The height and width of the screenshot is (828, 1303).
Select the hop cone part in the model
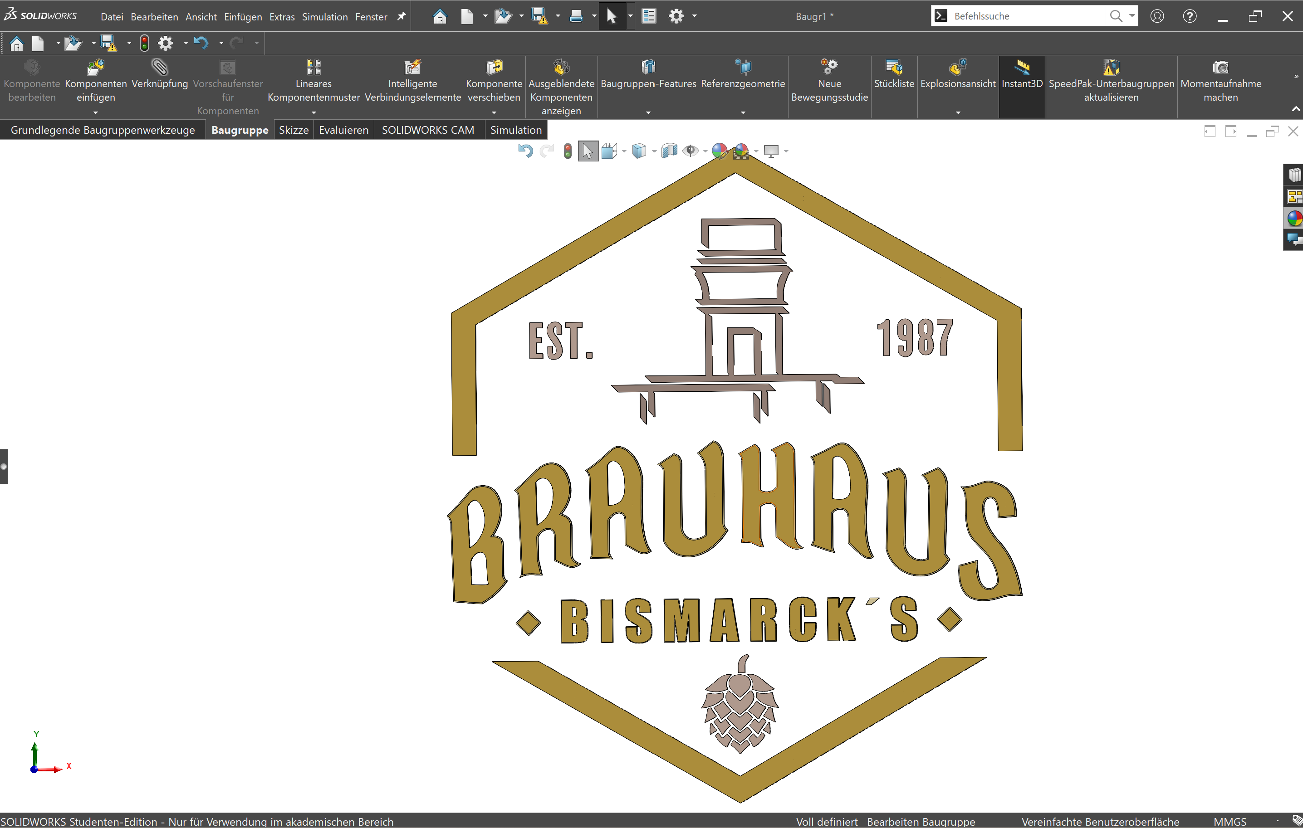tap(740, 704)
